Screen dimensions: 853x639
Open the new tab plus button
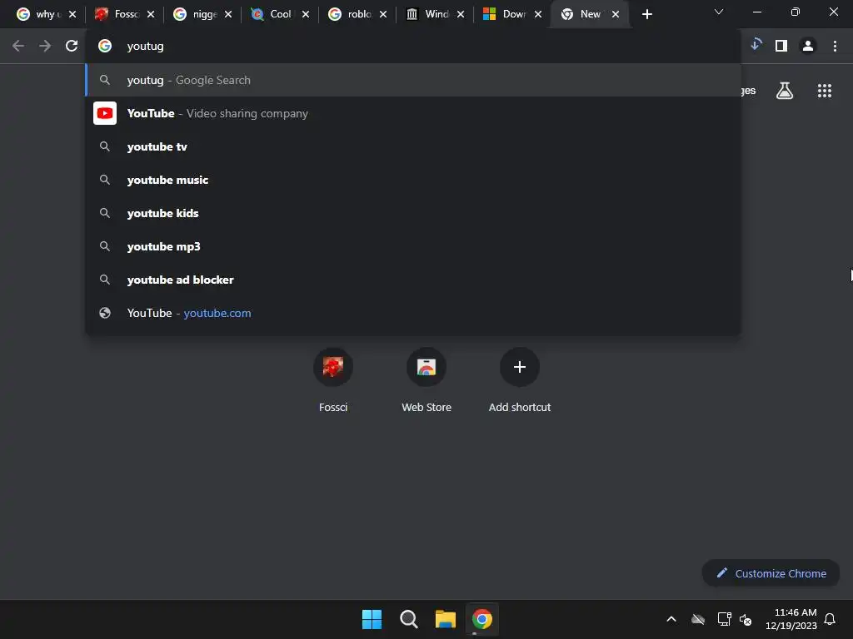646,15
